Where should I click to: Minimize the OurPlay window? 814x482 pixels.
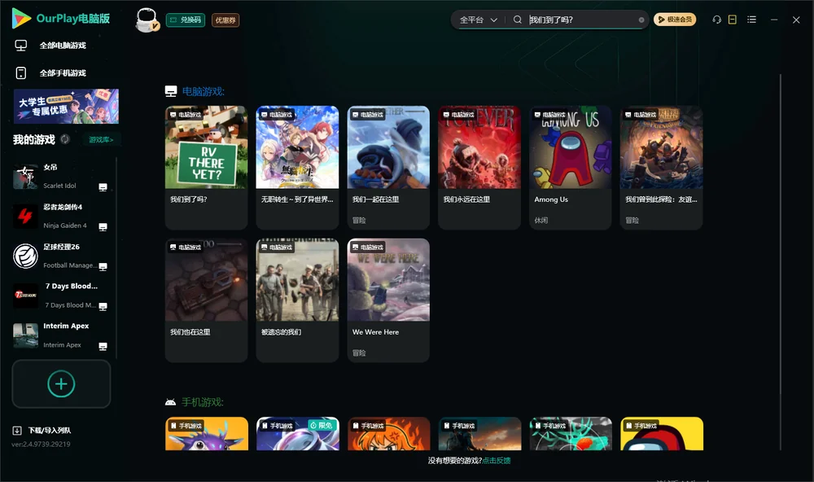click(x=774, y=20)
